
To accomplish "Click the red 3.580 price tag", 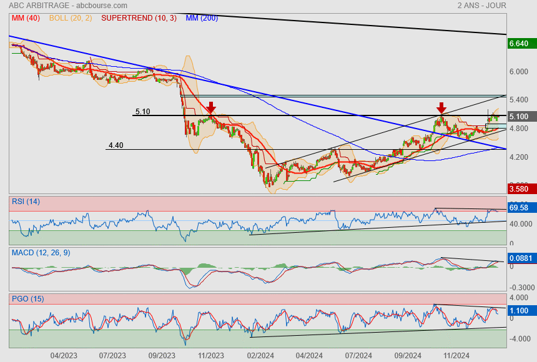I will pos(520,188).
